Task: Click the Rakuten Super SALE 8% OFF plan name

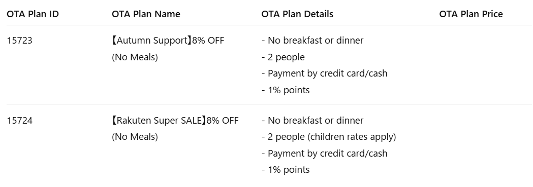Action: [x=175, y=121]
